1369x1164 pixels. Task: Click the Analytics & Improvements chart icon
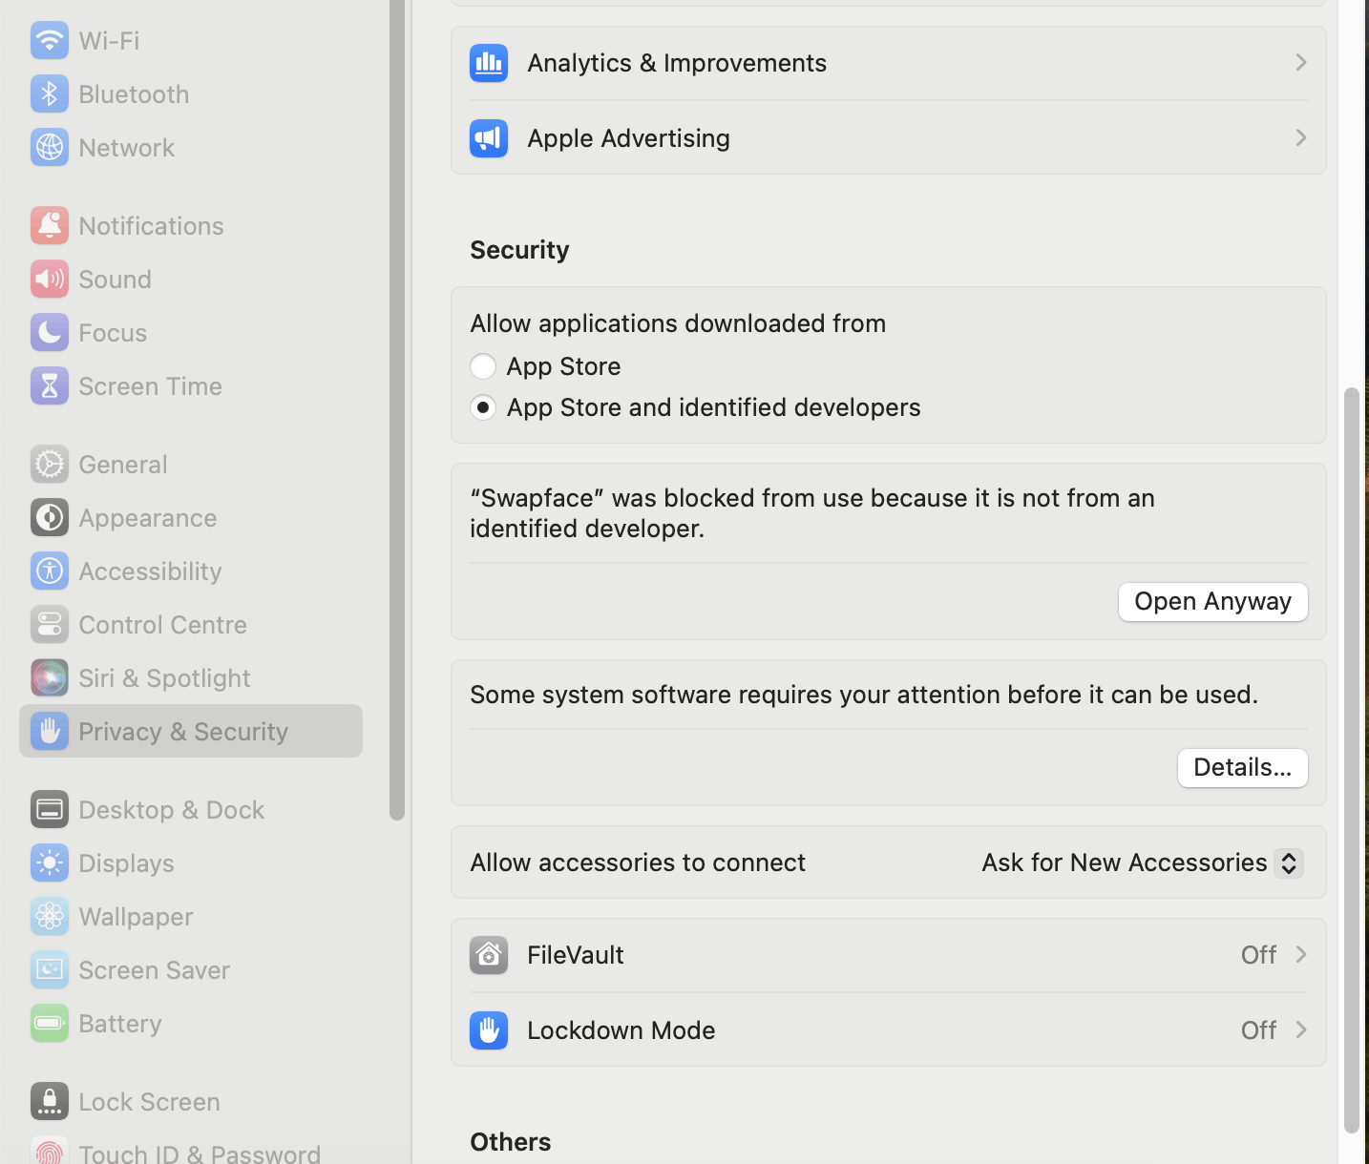point(489,63)
